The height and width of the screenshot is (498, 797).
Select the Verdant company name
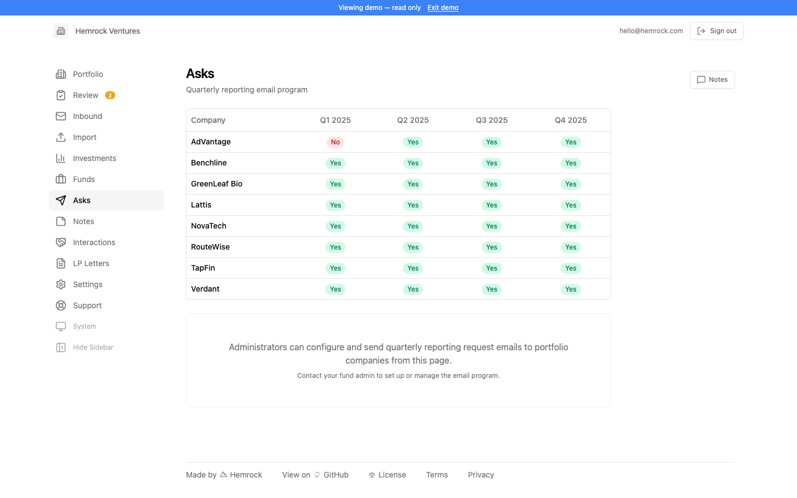coord(205,289)
